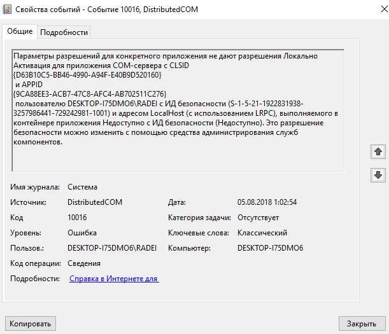Click the down arrow to view next event

pyautogui.click(x=378, y=175)
